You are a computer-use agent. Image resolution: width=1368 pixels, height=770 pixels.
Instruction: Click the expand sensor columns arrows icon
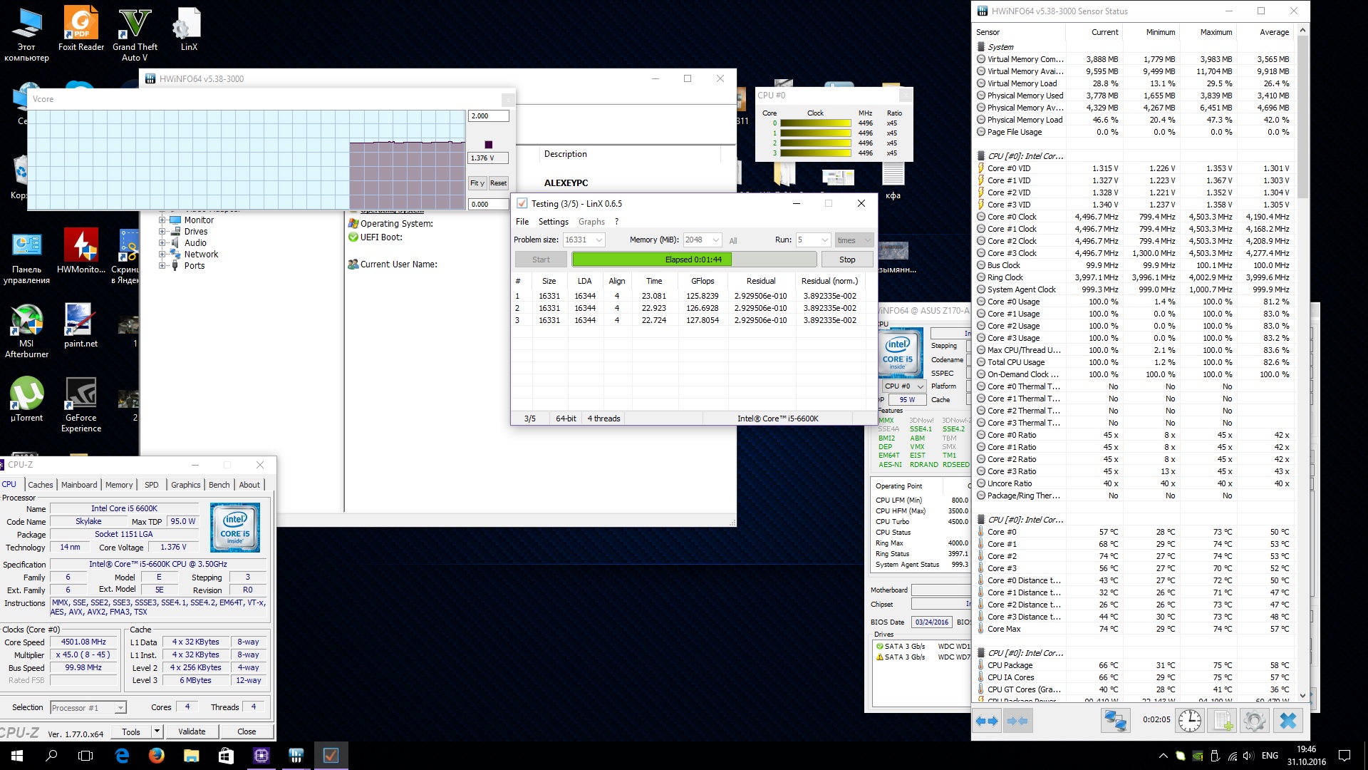point(987,721)
